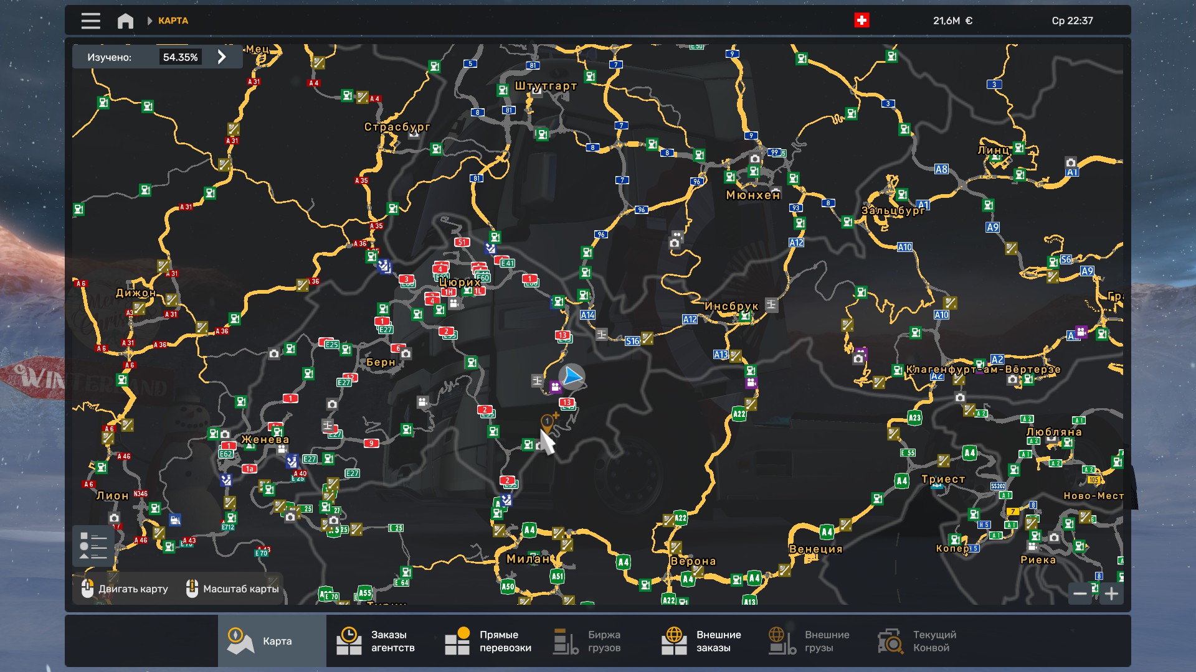
Task: Click the ferry port icon near Лион
Action: click(x=175, y=520)
